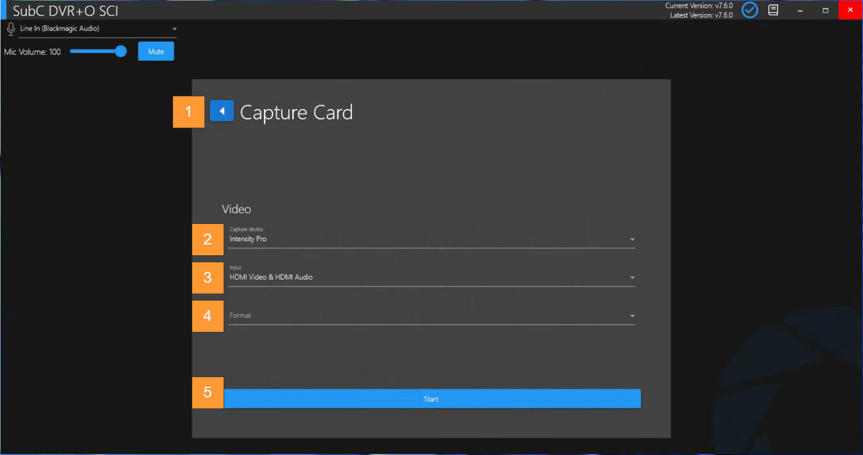Adjust the Mic Volume slider handle
This screenshot has width=863, height=455.
(121, 52)
